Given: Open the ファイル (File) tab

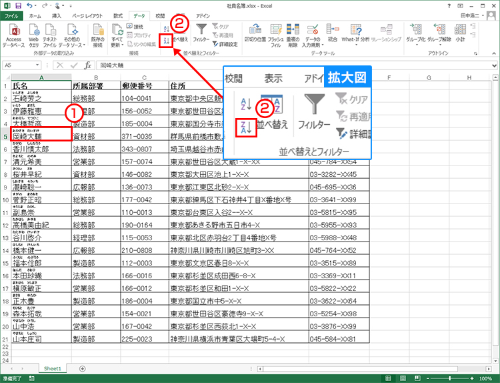Looking at the screenshot, I should [12, 15].
